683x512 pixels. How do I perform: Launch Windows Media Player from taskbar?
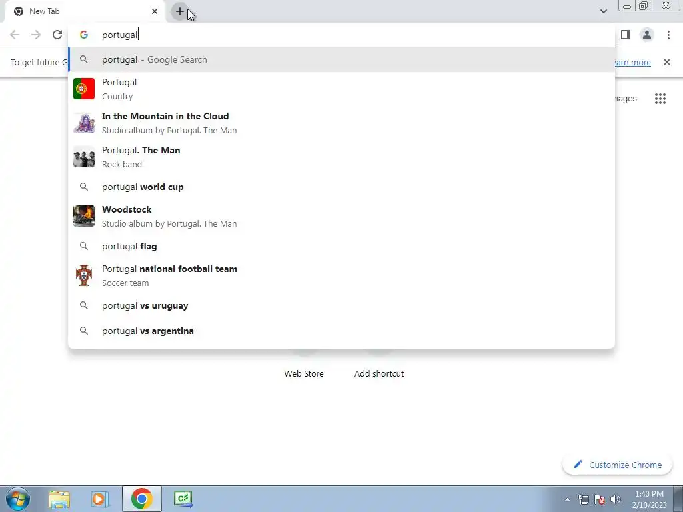click(x=100, y=499)
